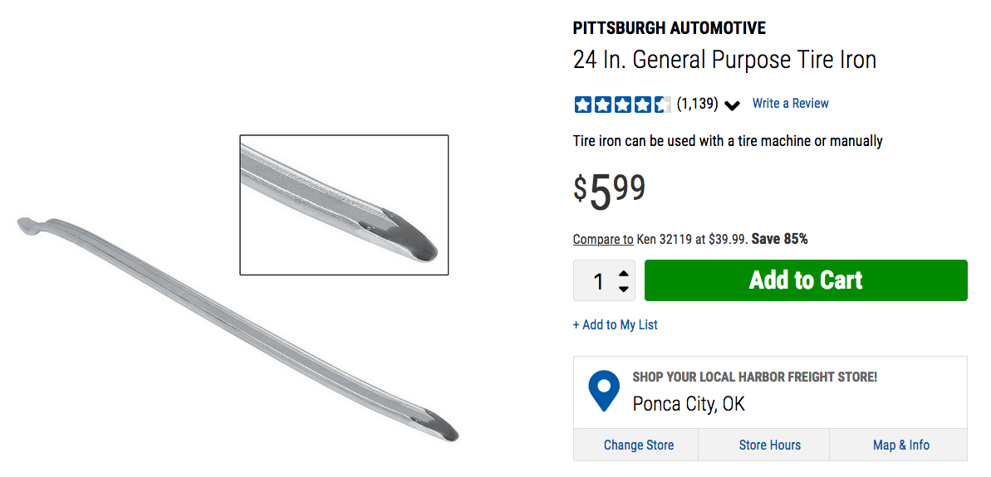This screenshot has height=477, width=991.
Task: Click the 24 In. General Purpose Tire Iron title
Action: tap(724, 60)
